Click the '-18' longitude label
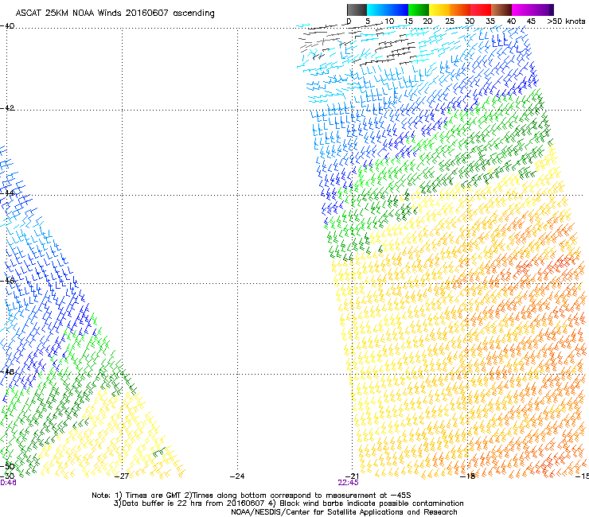Viewport: 589px width, 517px height. pyautogui.click(x=468, y=476)
